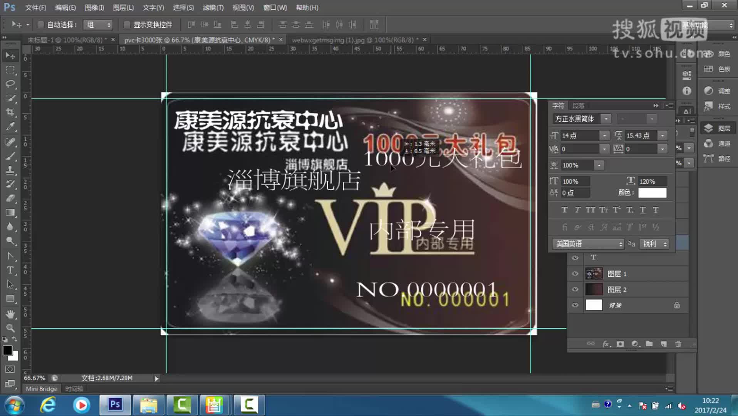Switch to the 段落 panel tab

(x=580, y=105)
